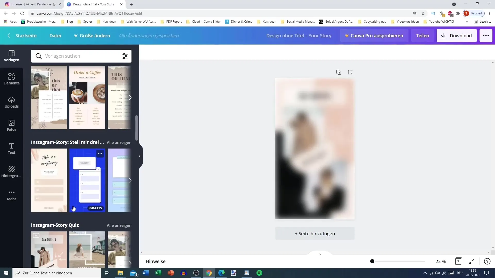This screenshot has height=278, width=495.
Task: Open the Uploads panel icon
Action: coord(12,102)
